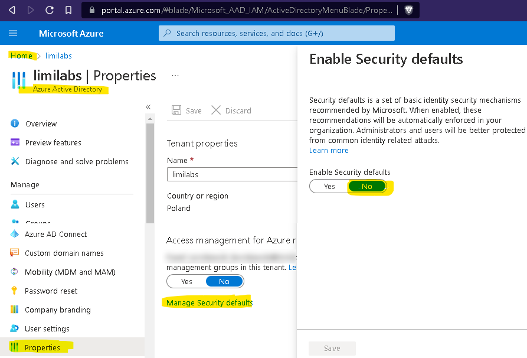
Task: Click limilabs breadcrumb link
Action: point(58,56)
